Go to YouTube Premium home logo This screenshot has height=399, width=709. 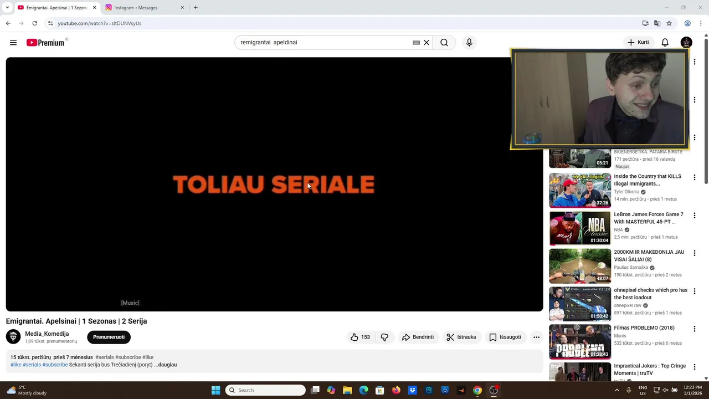[x=45, y=43]
